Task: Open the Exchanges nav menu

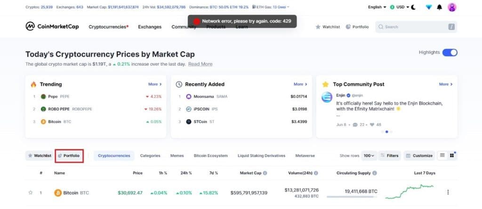Action: (x=150, y=27)
